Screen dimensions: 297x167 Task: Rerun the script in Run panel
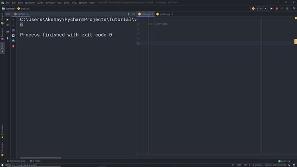7,19
